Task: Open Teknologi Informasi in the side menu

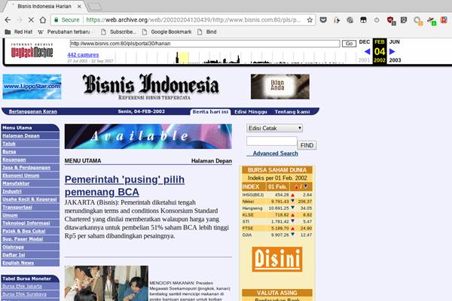Action: point(26,223)
